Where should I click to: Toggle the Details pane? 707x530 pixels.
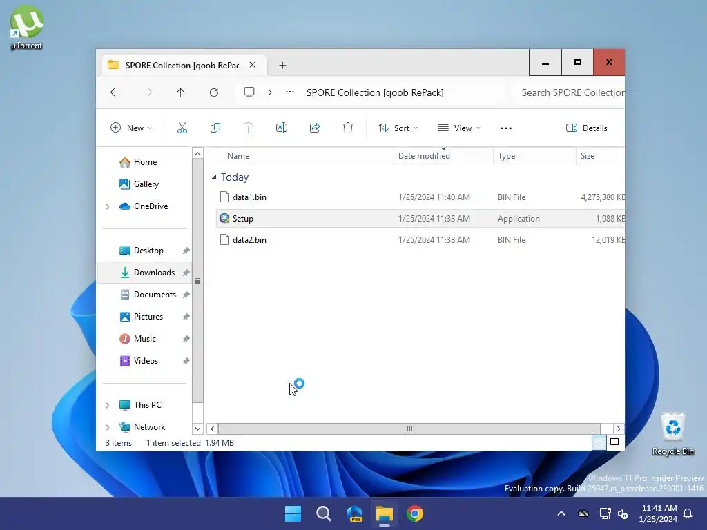[587, 128]
